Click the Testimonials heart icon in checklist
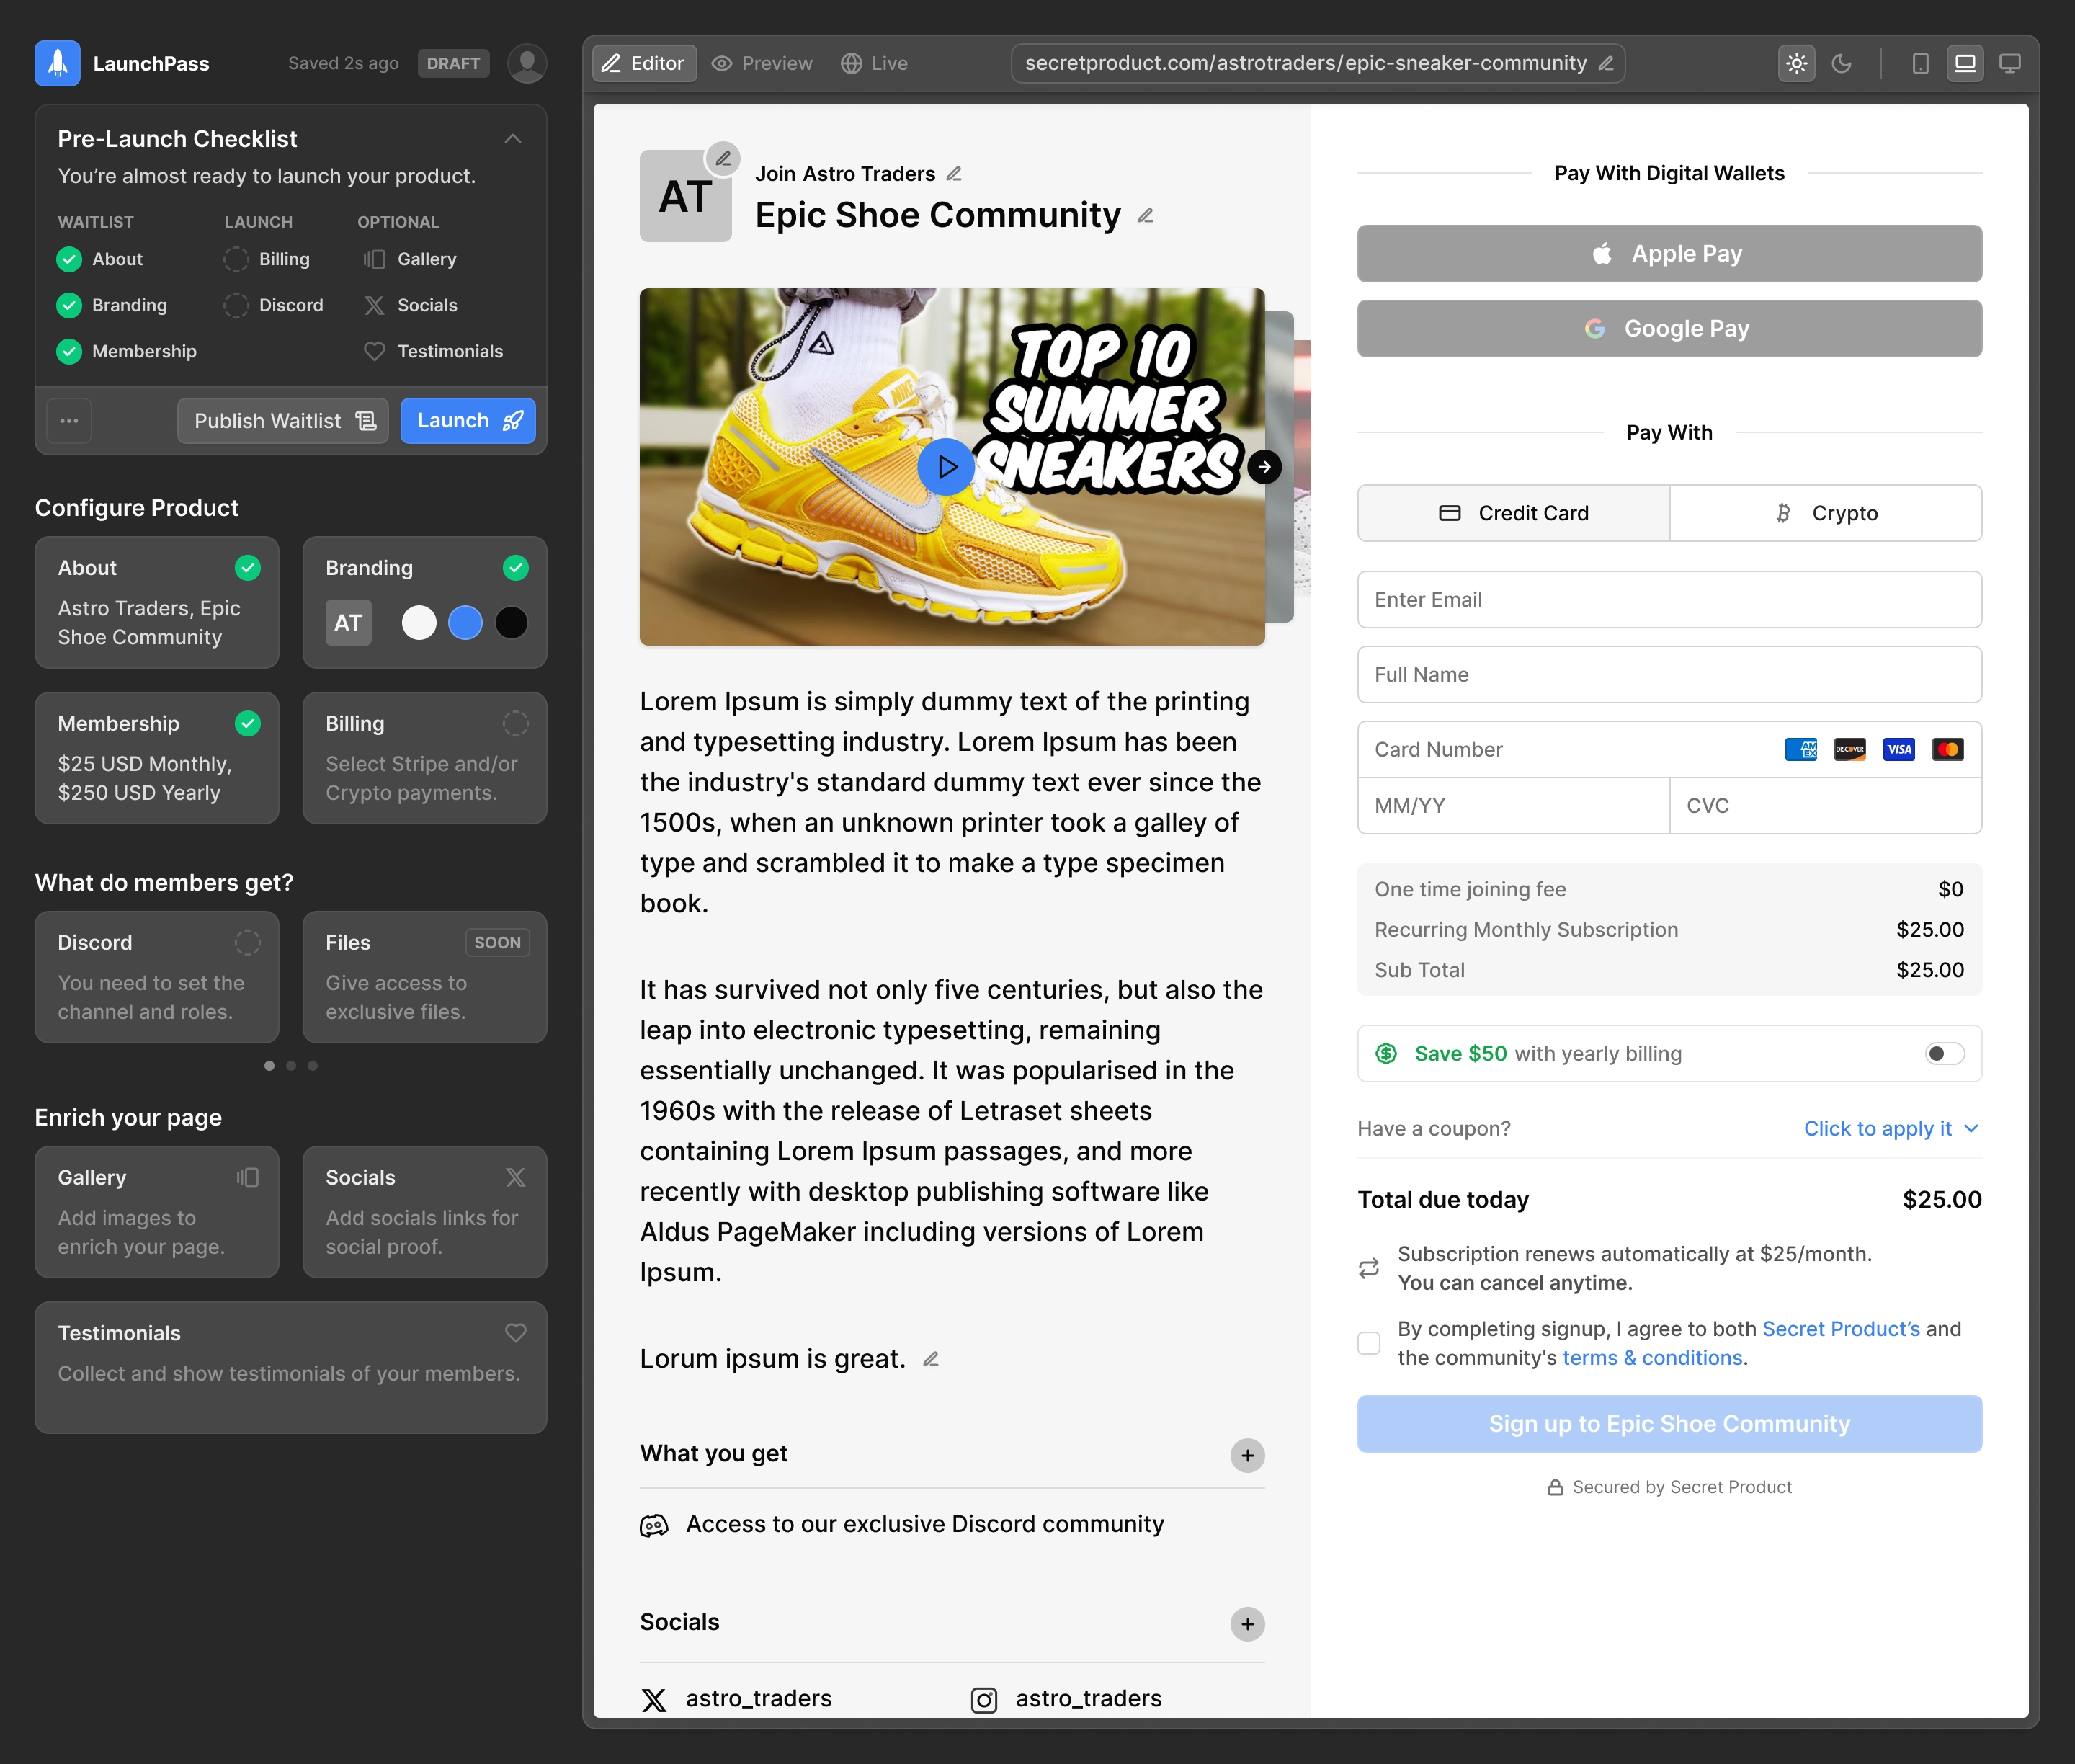The height and width of the screenshot is (1764, 2075). coord(374,352)
